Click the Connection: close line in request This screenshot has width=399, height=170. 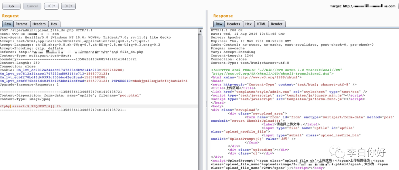click(18, 66)
